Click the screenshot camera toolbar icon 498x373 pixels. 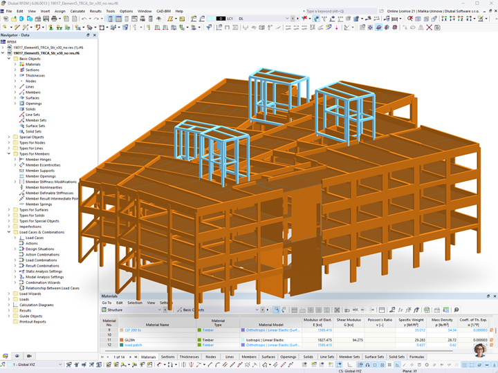click(x=437, y=28)
